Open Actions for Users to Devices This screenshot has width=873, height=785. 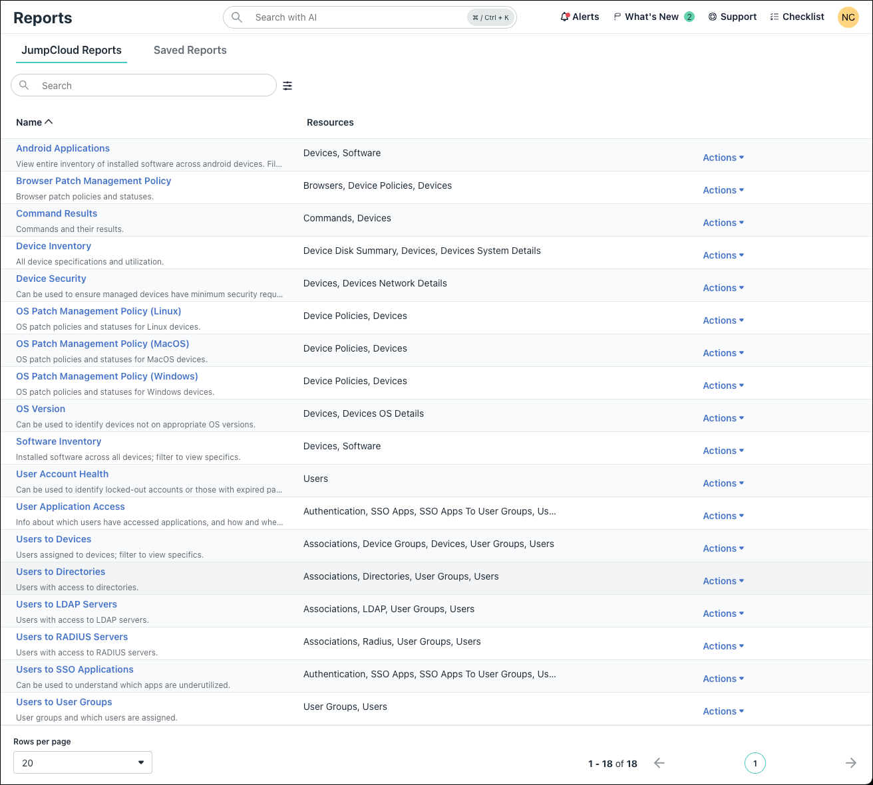point(723,548)
